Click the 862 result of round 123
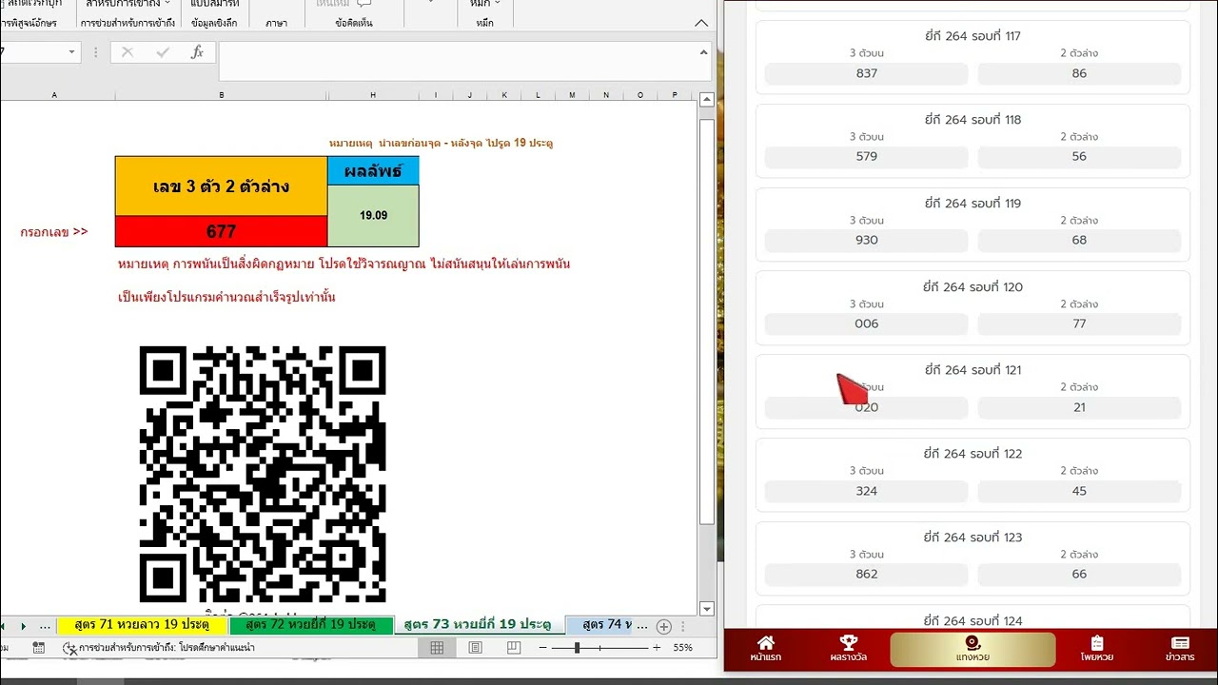Image resolution: width=1218 pixels, height=685 pixels. pyautogui.click(x=867, y=575)
